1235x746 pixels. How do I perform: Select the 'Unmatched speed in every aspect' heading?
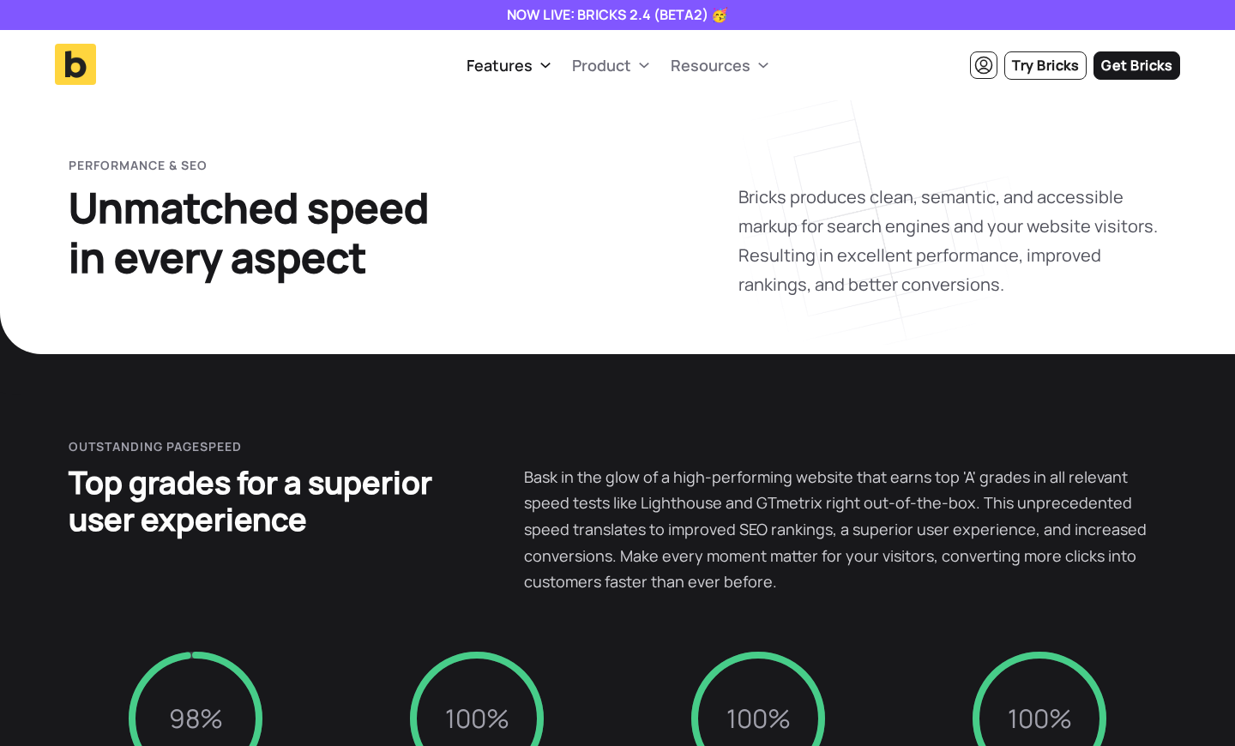coord(249,233)
